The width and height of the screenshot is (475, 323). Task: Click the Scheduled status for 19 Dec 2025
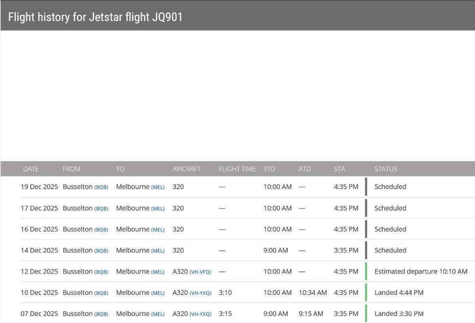pos(390,187)
